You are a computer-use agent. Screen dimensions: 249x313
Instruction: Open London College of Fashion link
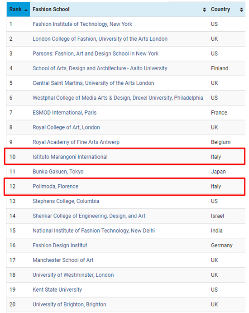100,39
